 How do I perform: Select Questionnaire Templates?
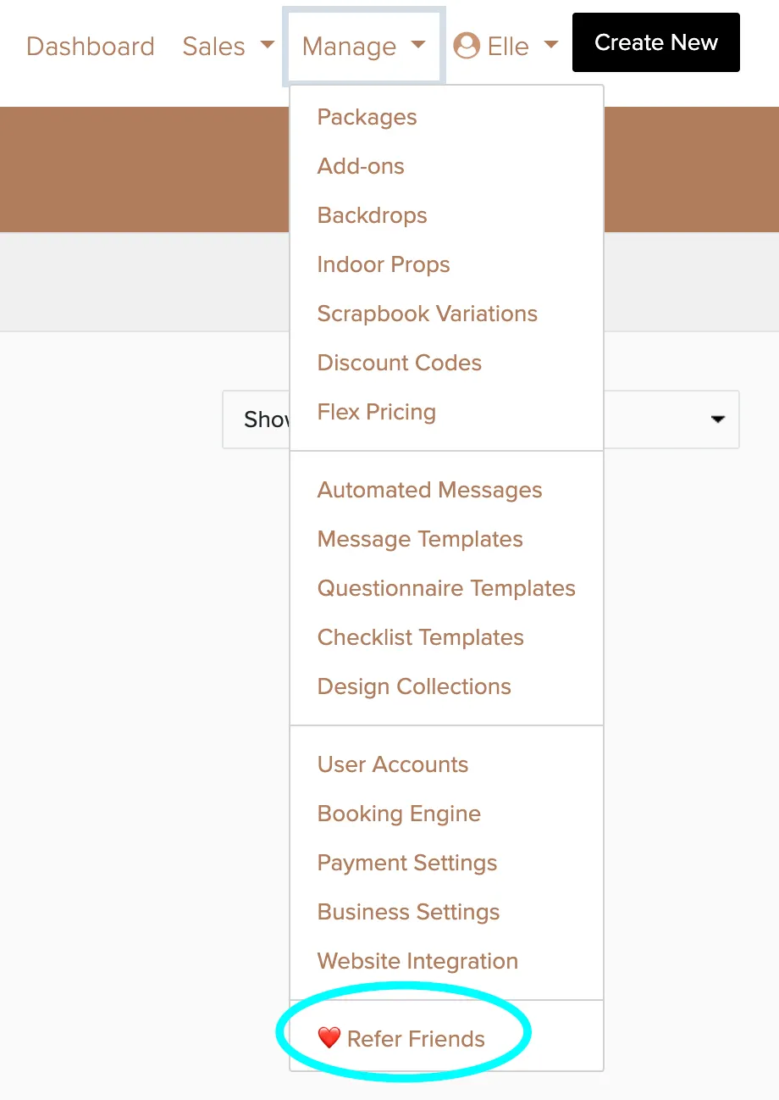446,588
